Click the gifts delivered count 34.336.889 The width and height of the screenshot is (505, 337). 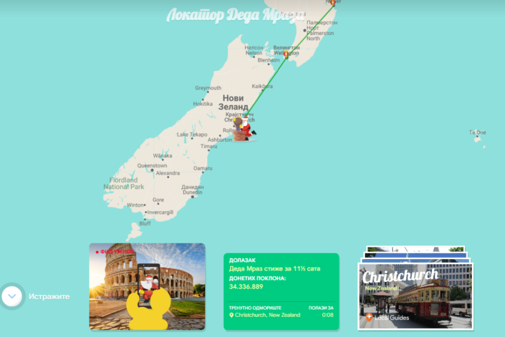[x=246, y=287]
